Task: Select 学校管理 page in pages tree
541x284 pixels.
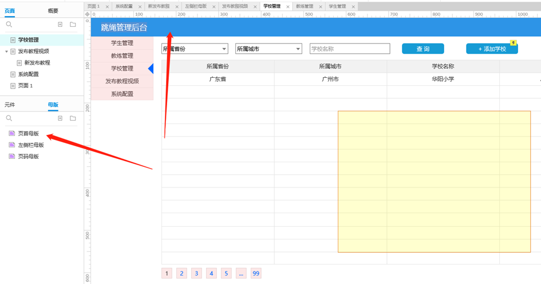Action: coord(42,40)
